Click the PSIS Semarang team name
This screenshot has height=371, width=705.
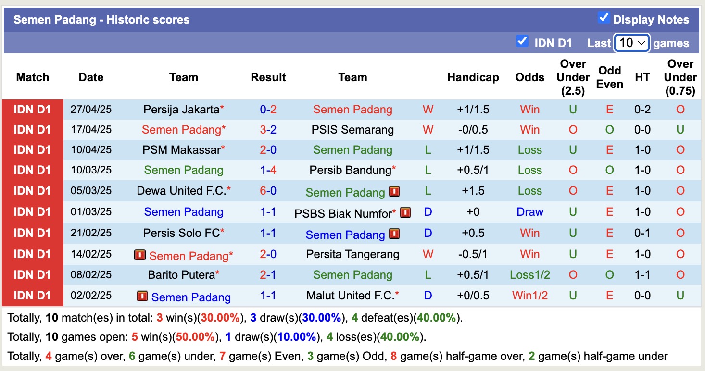[352, 129]
